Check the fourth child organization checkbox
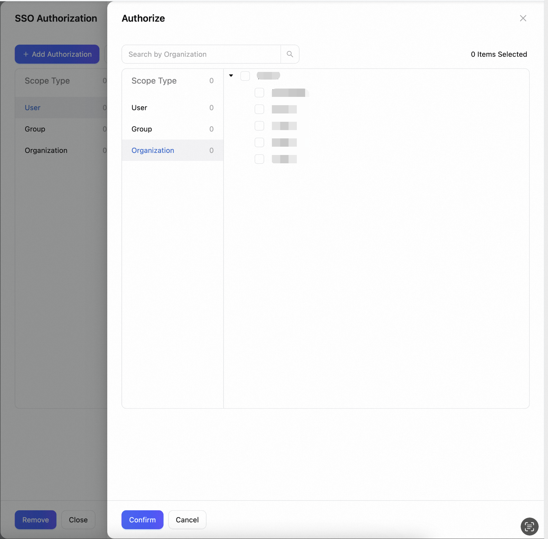Screen dimensions: 548x539 tap(259, 142)
